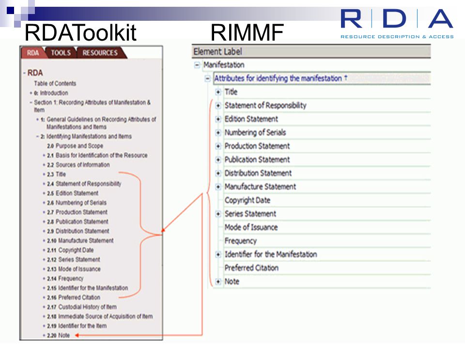The width and height of the screenshot is (465, 348).
Task: Open 2.15 Identifier for the Manifestation
Action: [x=88, y=288]
